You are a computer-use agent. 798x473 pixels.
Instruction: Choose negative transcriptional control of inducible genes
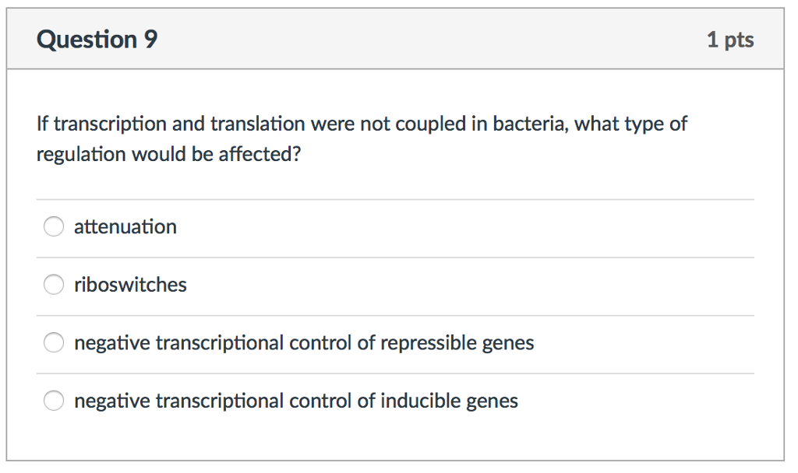click(53, 401)
